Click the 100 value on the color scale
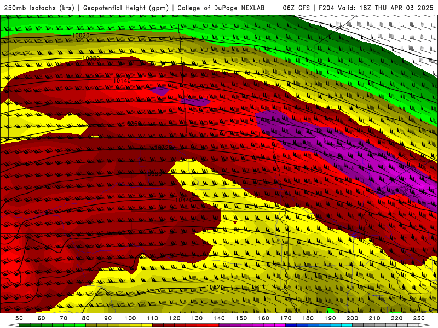 pos(130,318)
